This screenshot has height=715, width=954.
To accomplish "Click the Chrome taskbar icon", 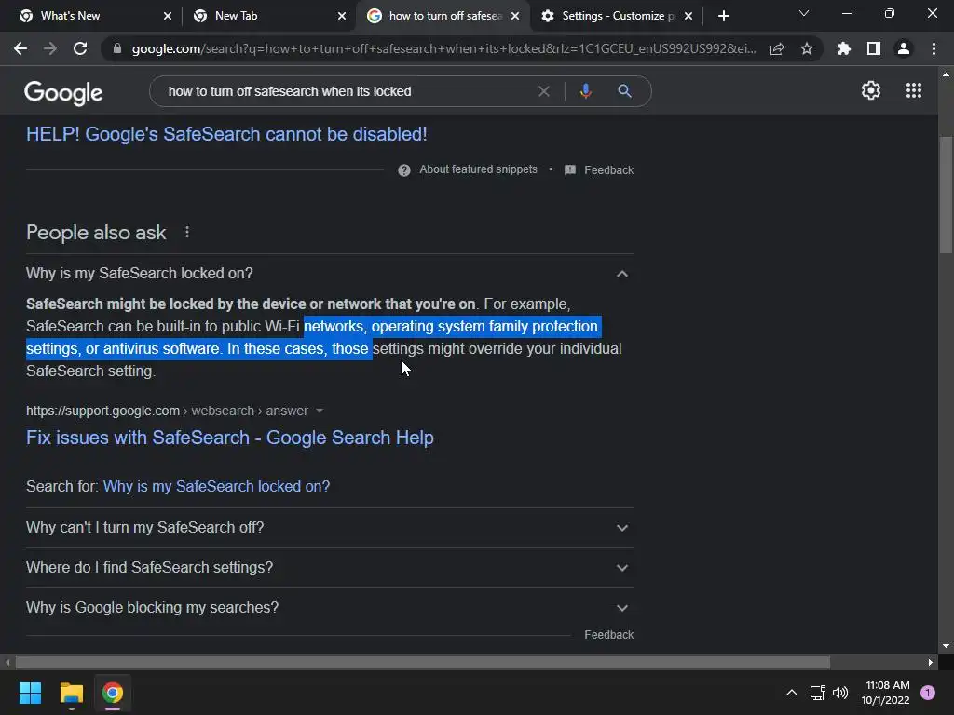I will (113, 693).
